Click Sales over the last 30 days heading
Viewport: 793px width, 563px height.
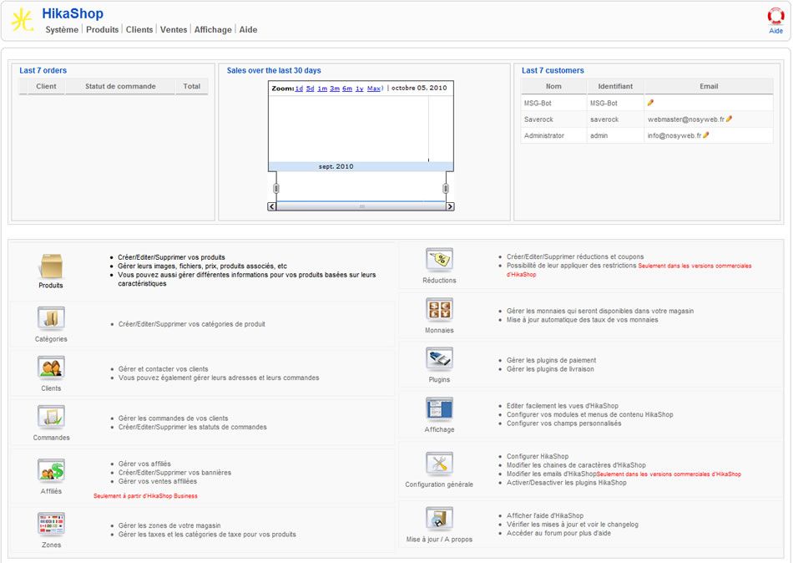pyautogui.click(x=274, y=70)
